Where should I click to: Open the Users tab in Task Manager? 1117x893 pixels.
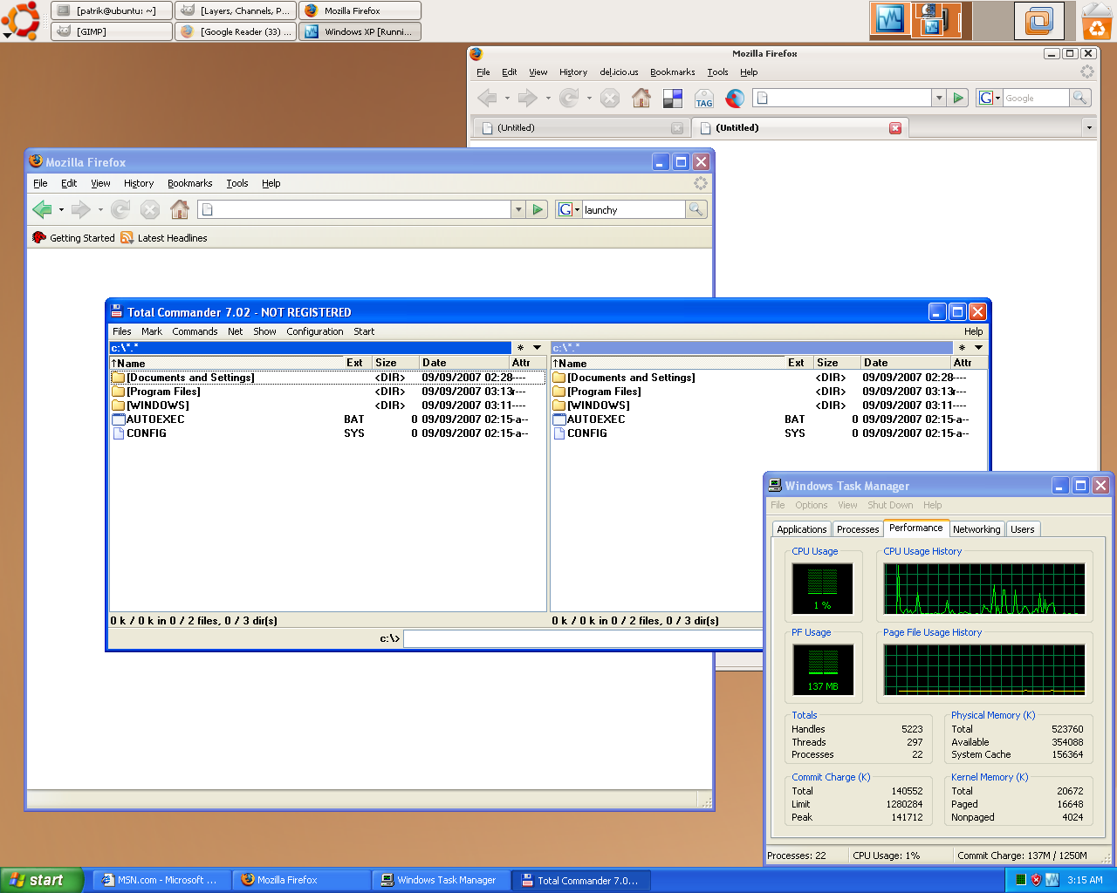(x=1023, y=529)
